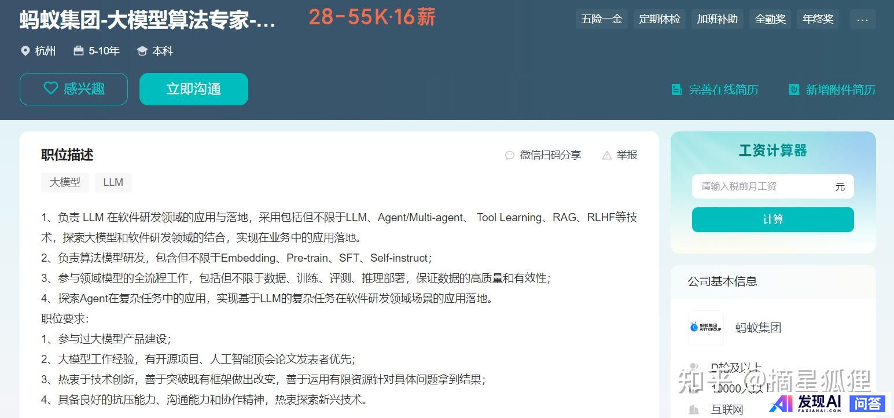894x418 pixels.
Task: Open the 蚂蚁集团 company name link
Action: (758, 328)
